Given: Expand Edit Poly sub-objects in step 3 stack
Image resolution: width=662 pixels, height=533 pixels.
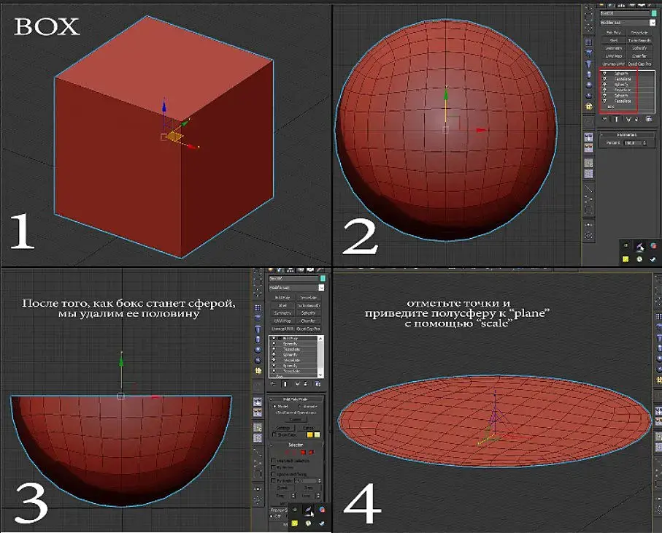Looking at the screenshot, I should pos(280,338).
